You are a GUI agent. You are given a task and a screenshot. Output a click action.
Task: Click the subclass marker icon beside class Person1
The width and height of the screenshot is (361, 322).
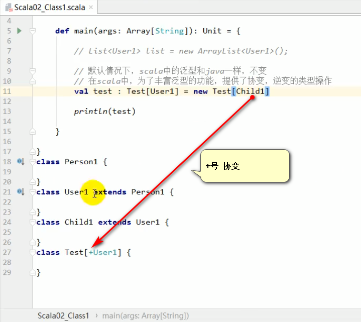tap(21, 161)
